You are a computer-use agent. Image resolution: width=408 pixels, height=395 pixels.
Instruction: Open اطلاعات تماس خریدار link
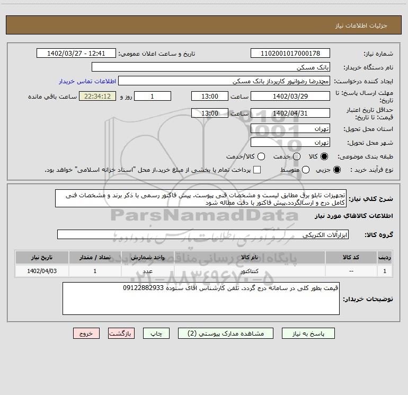click(x=86, y=82)
